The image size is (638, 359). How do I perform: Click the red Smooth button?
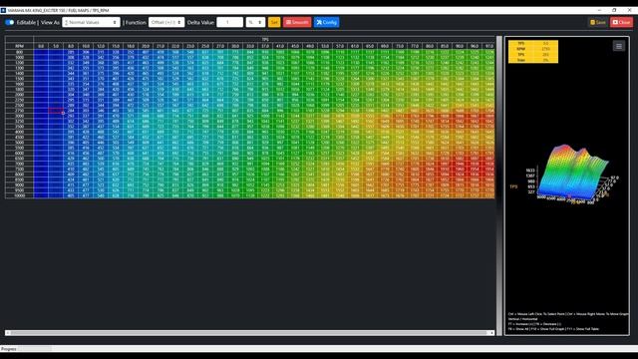tap(297, 22)
